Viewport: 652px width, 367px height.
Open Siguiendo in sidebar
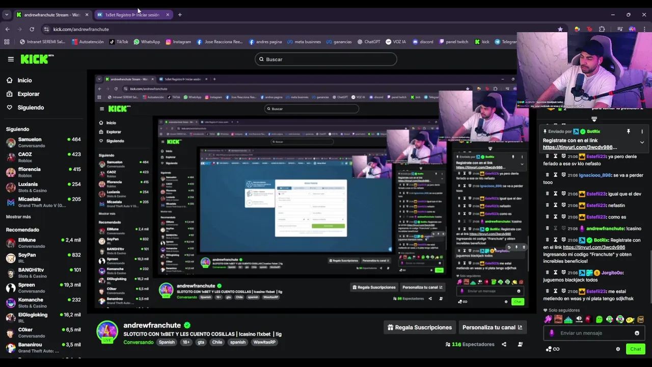[25, 108]
